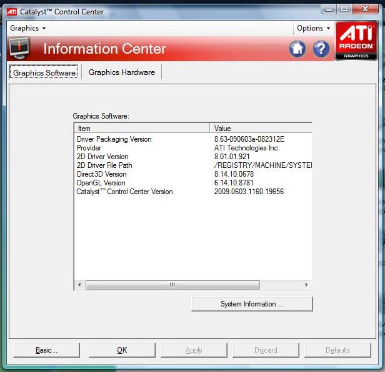Click the horizontal scrollbar left arrow

point(79,285)
